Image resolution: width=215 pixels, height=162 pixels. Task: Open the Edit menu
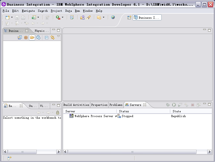[x=15, y=11]
